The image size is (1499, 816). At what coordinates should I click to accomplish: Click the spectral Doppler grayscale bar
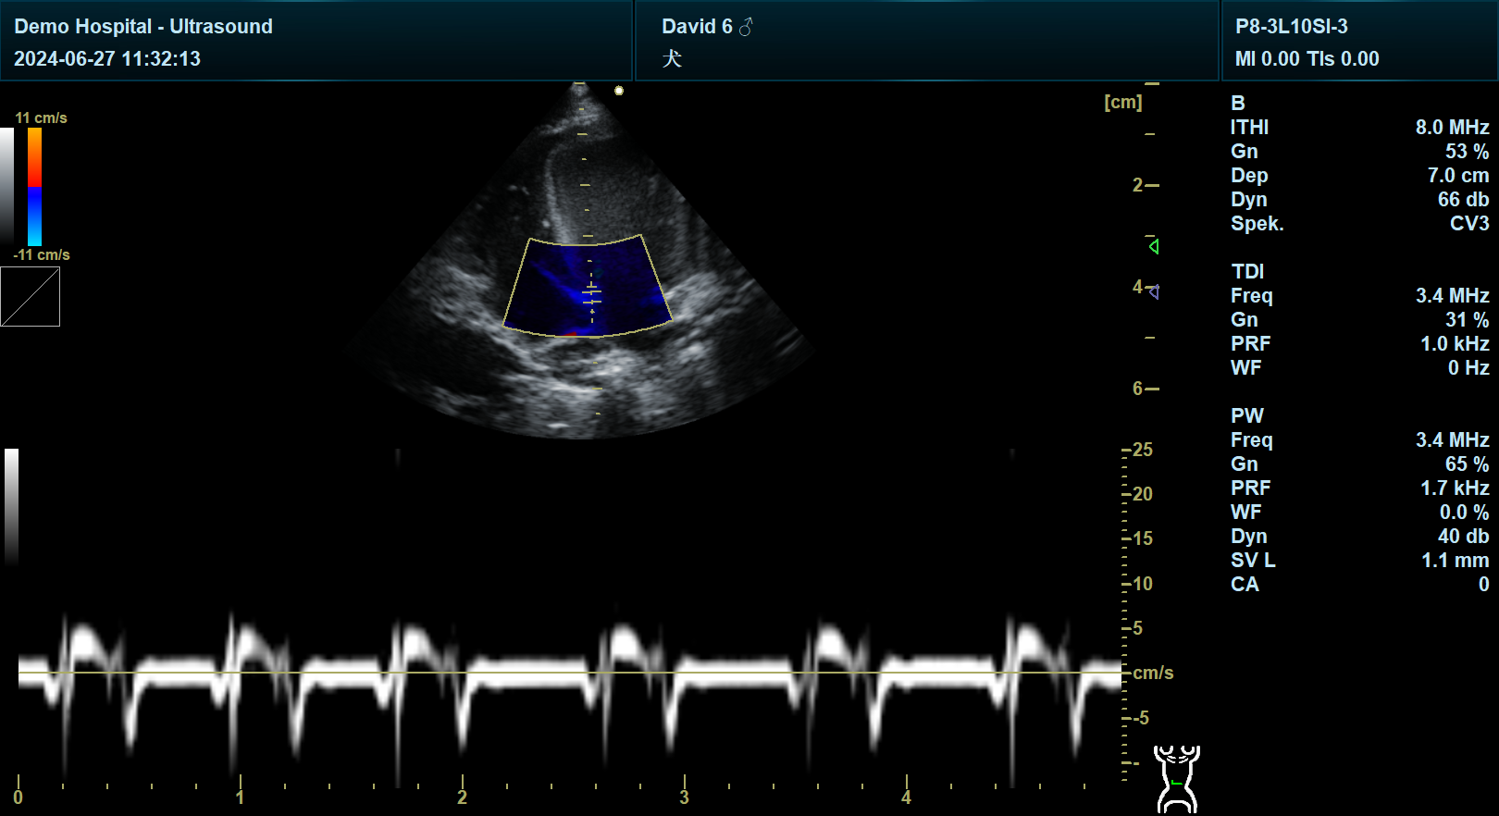pos(11,504)
